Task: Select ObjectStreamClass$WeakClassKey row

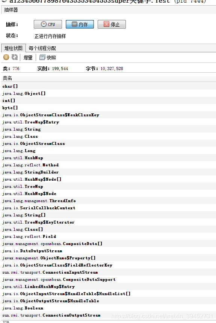Action: (109, 115)
